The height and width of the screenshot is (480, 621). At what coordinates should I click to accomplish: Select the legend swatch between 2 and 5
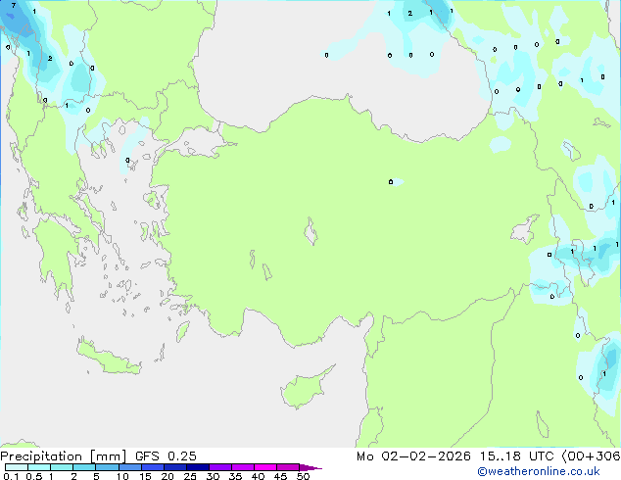84,467
